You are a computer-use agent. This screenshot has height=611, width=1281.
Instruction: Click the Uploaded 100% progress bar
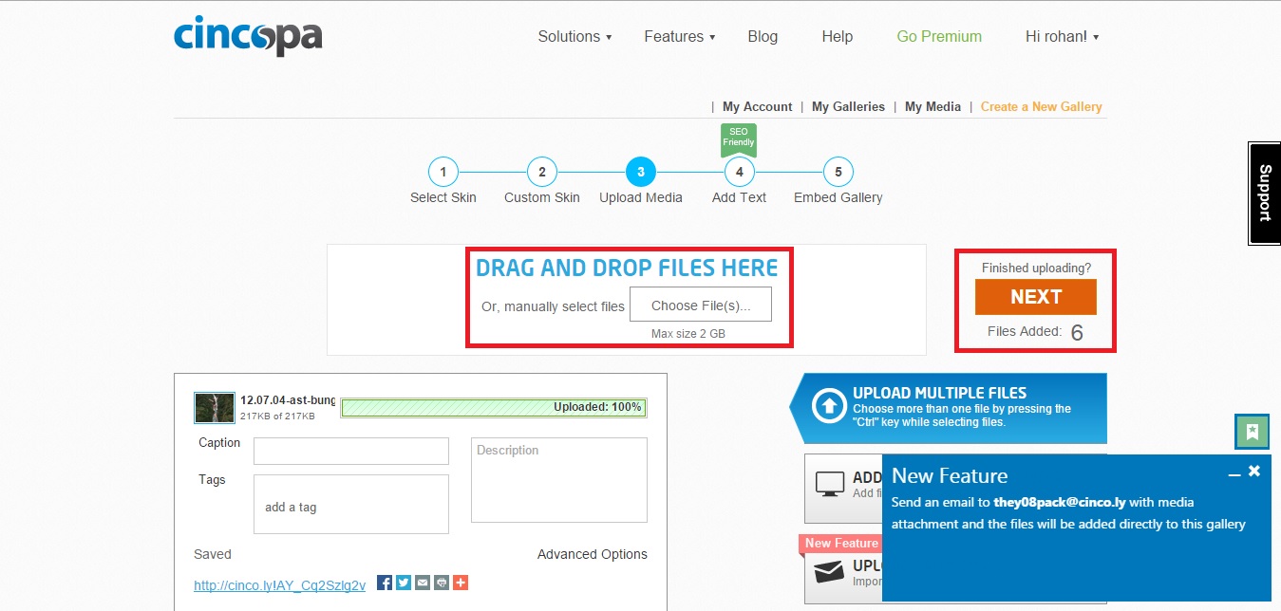[x=494, y=408]
